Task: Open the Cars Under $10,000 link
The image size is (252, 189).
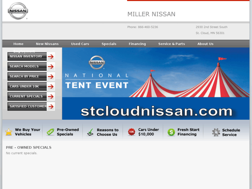Action: [148, 132]
